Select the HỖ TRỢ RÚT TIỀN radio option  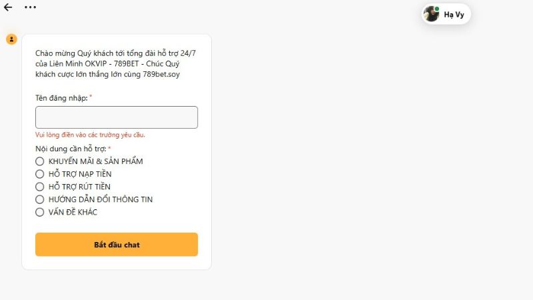(40, 187)
